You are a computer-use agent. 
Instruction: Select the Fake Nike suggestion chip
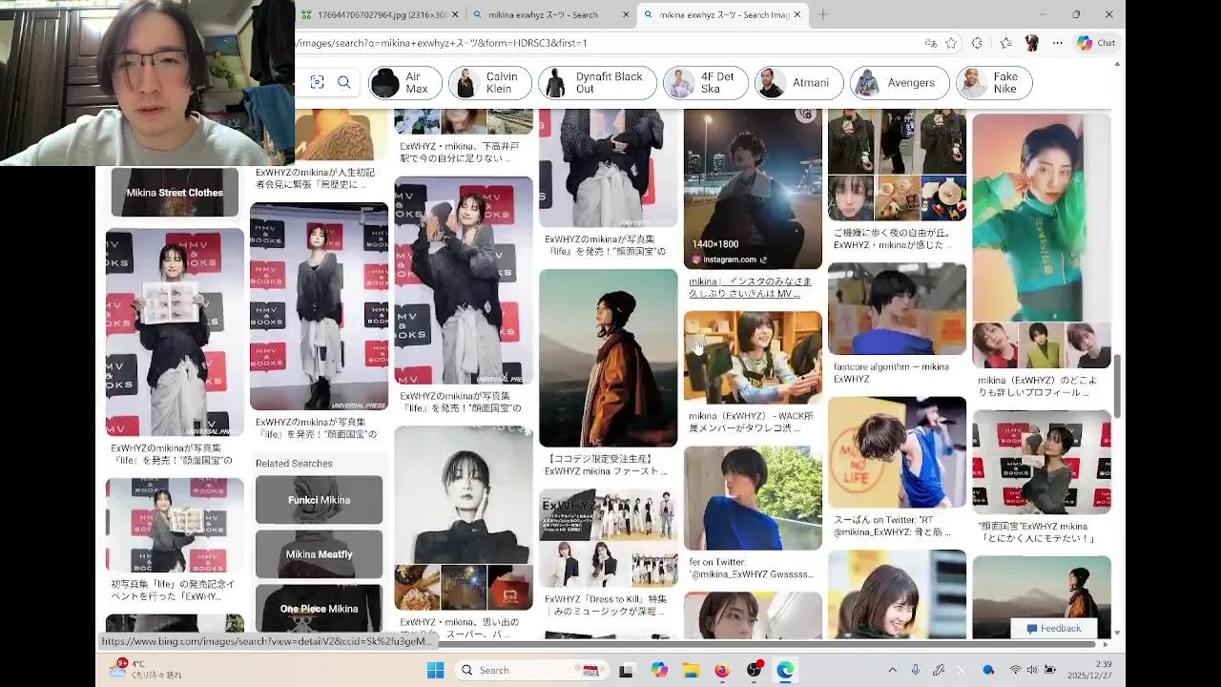point(994,83)
